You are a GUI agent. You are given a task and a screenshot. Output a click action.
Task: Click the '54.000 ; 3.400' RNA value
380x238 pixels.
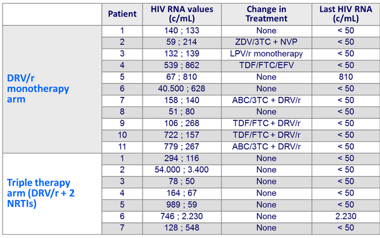coord(182,170)
